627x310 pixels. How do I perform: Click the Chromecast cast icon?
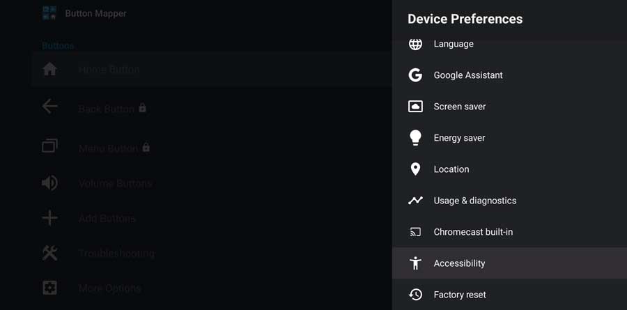point(415,232)
